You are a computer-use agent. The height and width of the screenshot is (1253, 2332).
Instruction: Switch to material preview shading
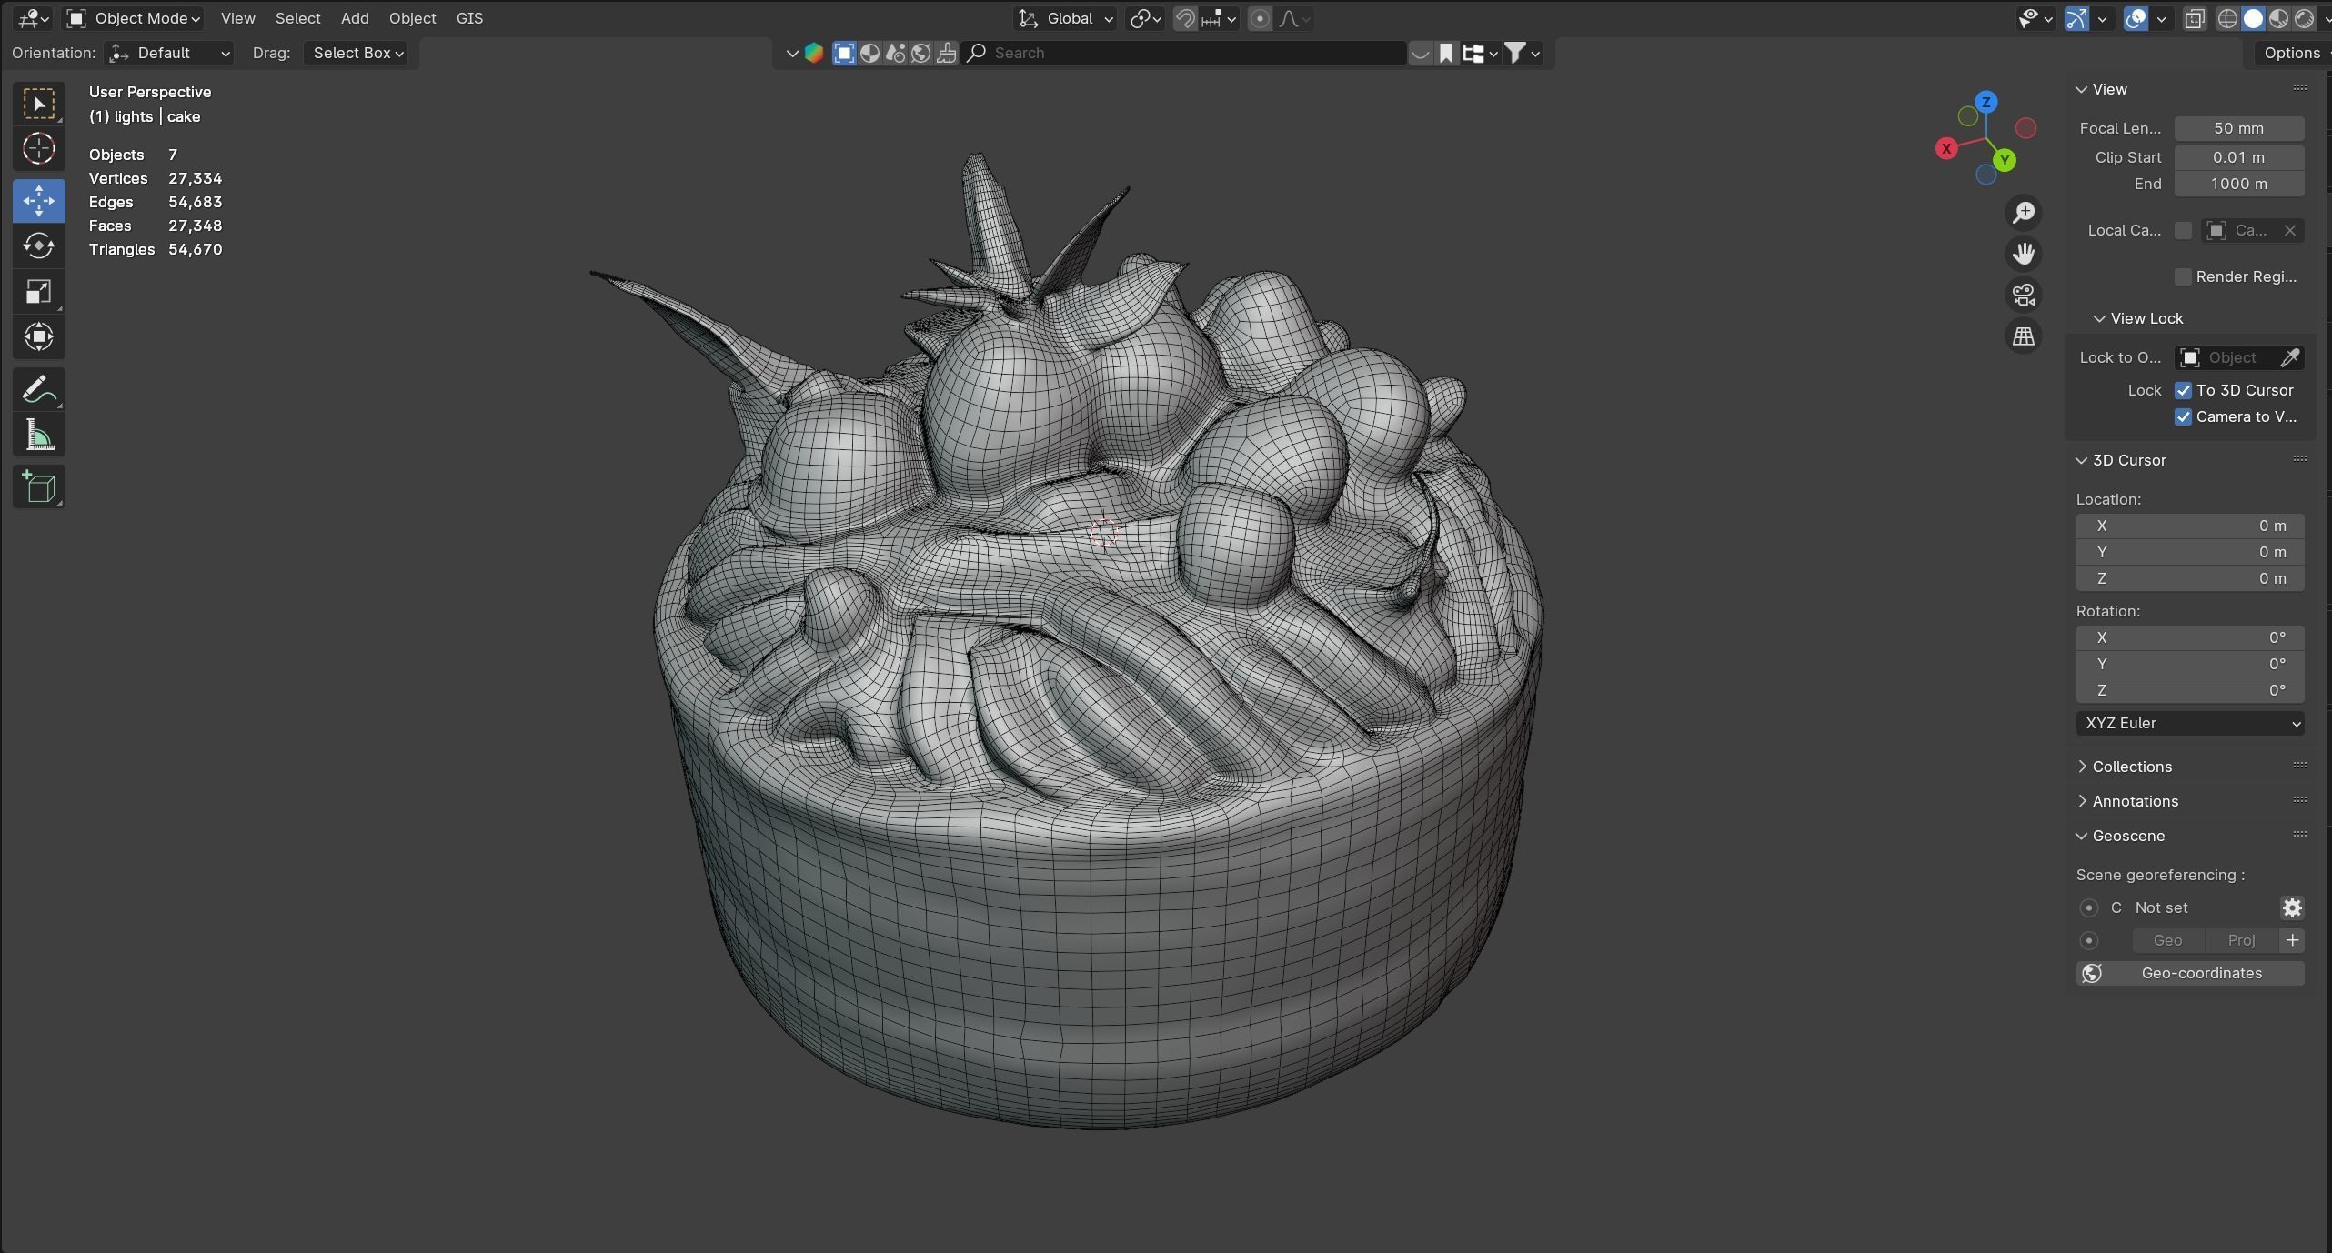pos(2278,18)
